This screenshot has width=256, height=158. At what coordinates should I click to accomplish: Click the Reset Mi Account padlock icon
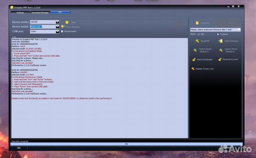point(220,59)
